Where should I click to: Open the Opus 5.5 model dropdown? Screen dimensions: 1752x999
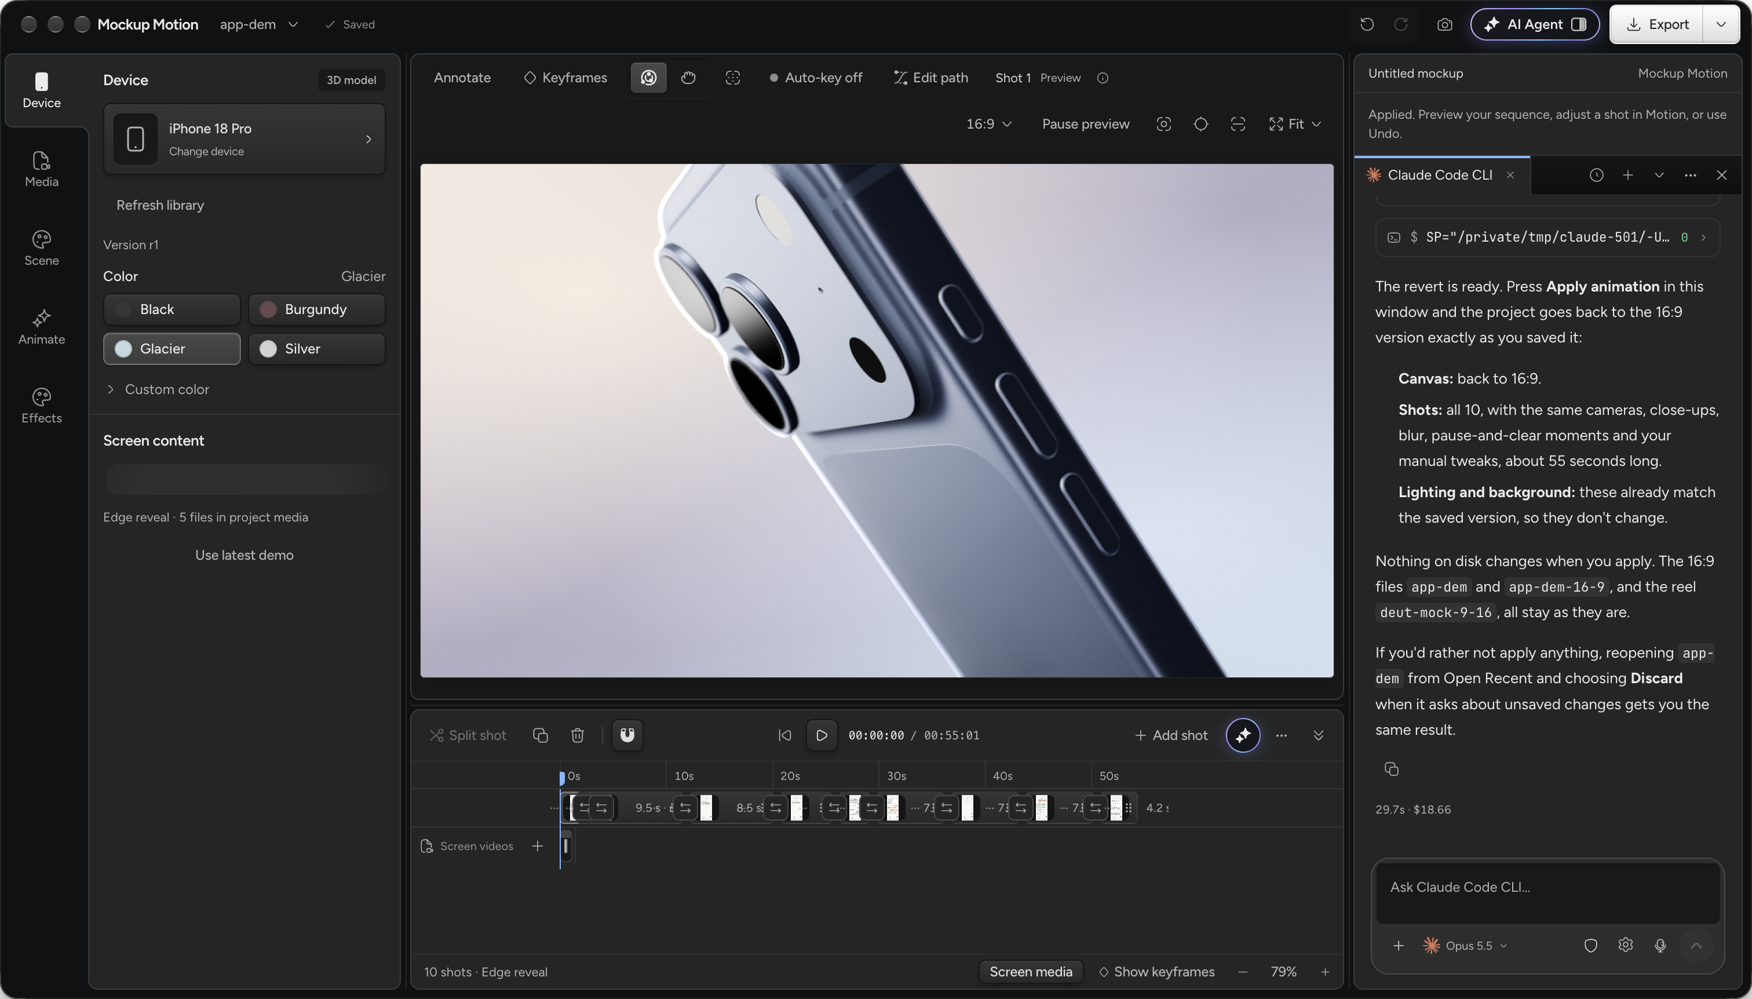point(1465,946)
